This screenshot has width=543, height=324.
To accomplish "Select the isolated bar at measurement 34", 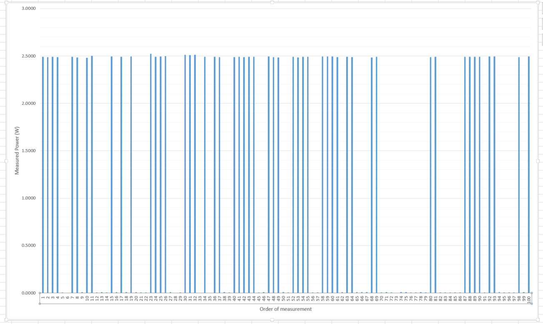I will pyautogui.click(x=205, y=175).
